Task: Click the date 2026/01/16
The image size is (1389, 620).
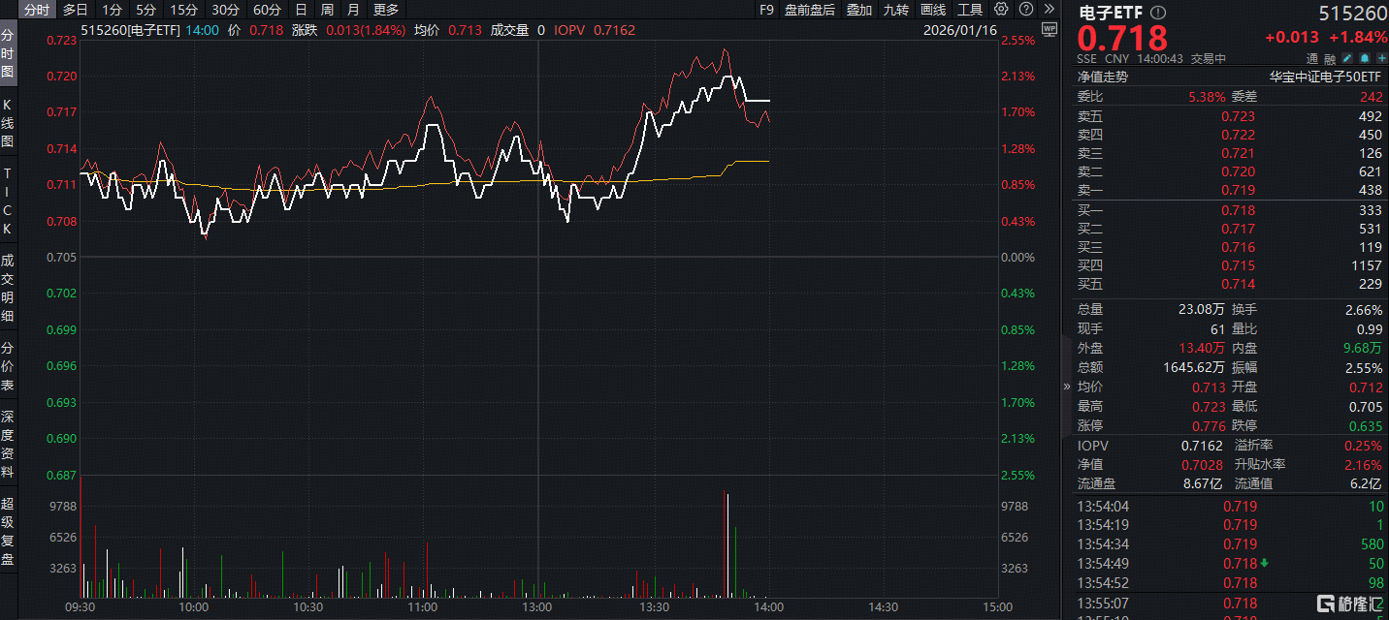Action: click(960, 30)
